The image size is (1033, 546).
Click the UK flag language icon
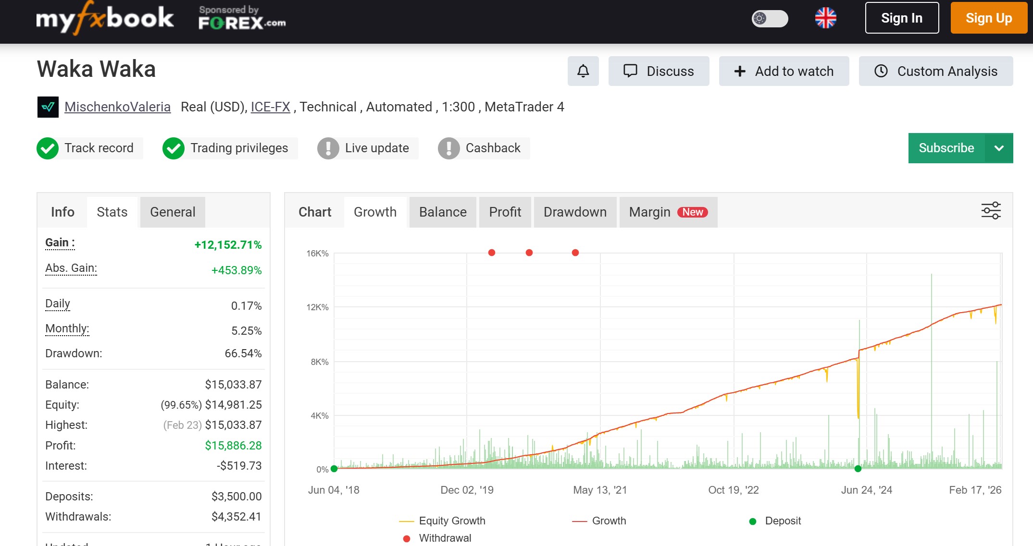(825, 18)
